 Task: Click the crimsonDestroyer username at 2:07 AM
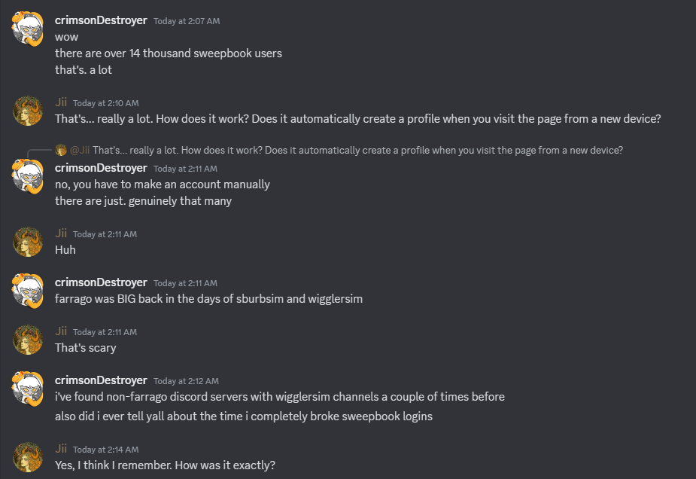[x=101, y=20]
